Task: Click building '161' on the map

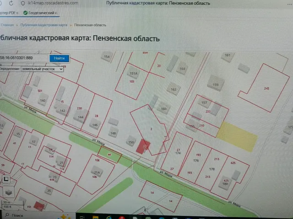Action: (228, 55)
